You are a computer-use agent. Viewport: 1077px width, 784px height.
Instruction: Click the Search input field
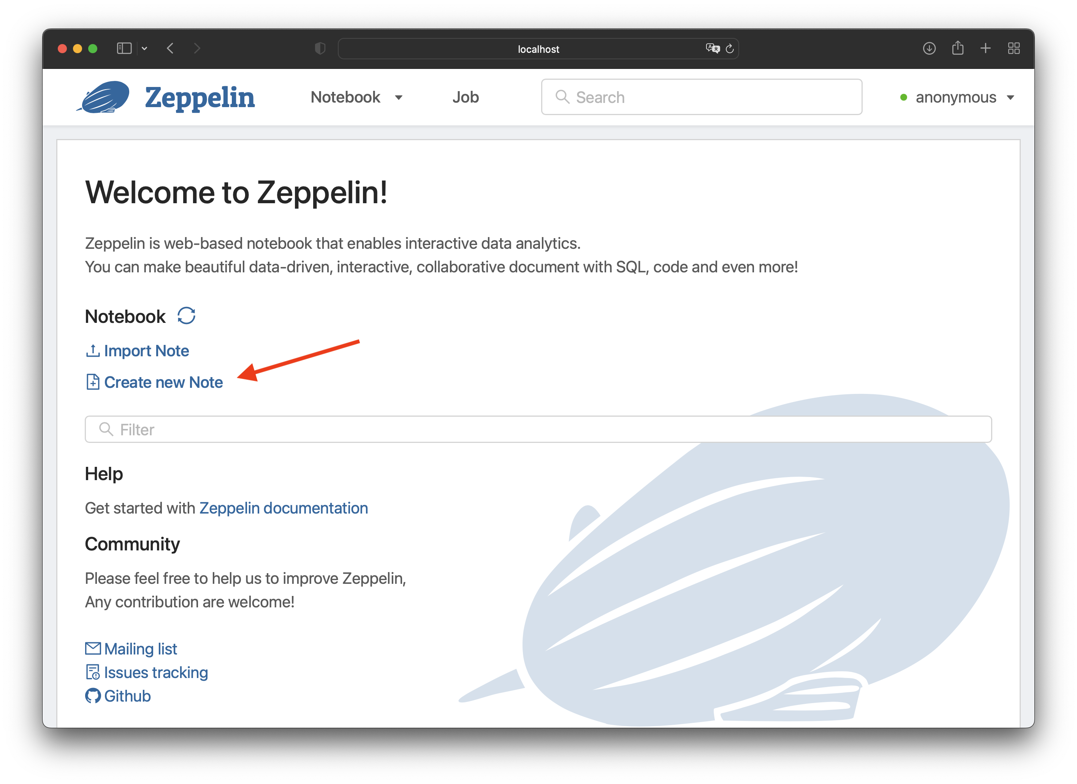[702, 97]
